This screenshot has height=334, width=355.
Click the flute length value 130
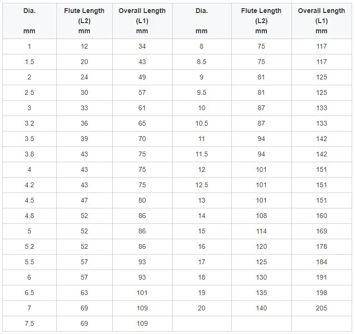point(261,277)
